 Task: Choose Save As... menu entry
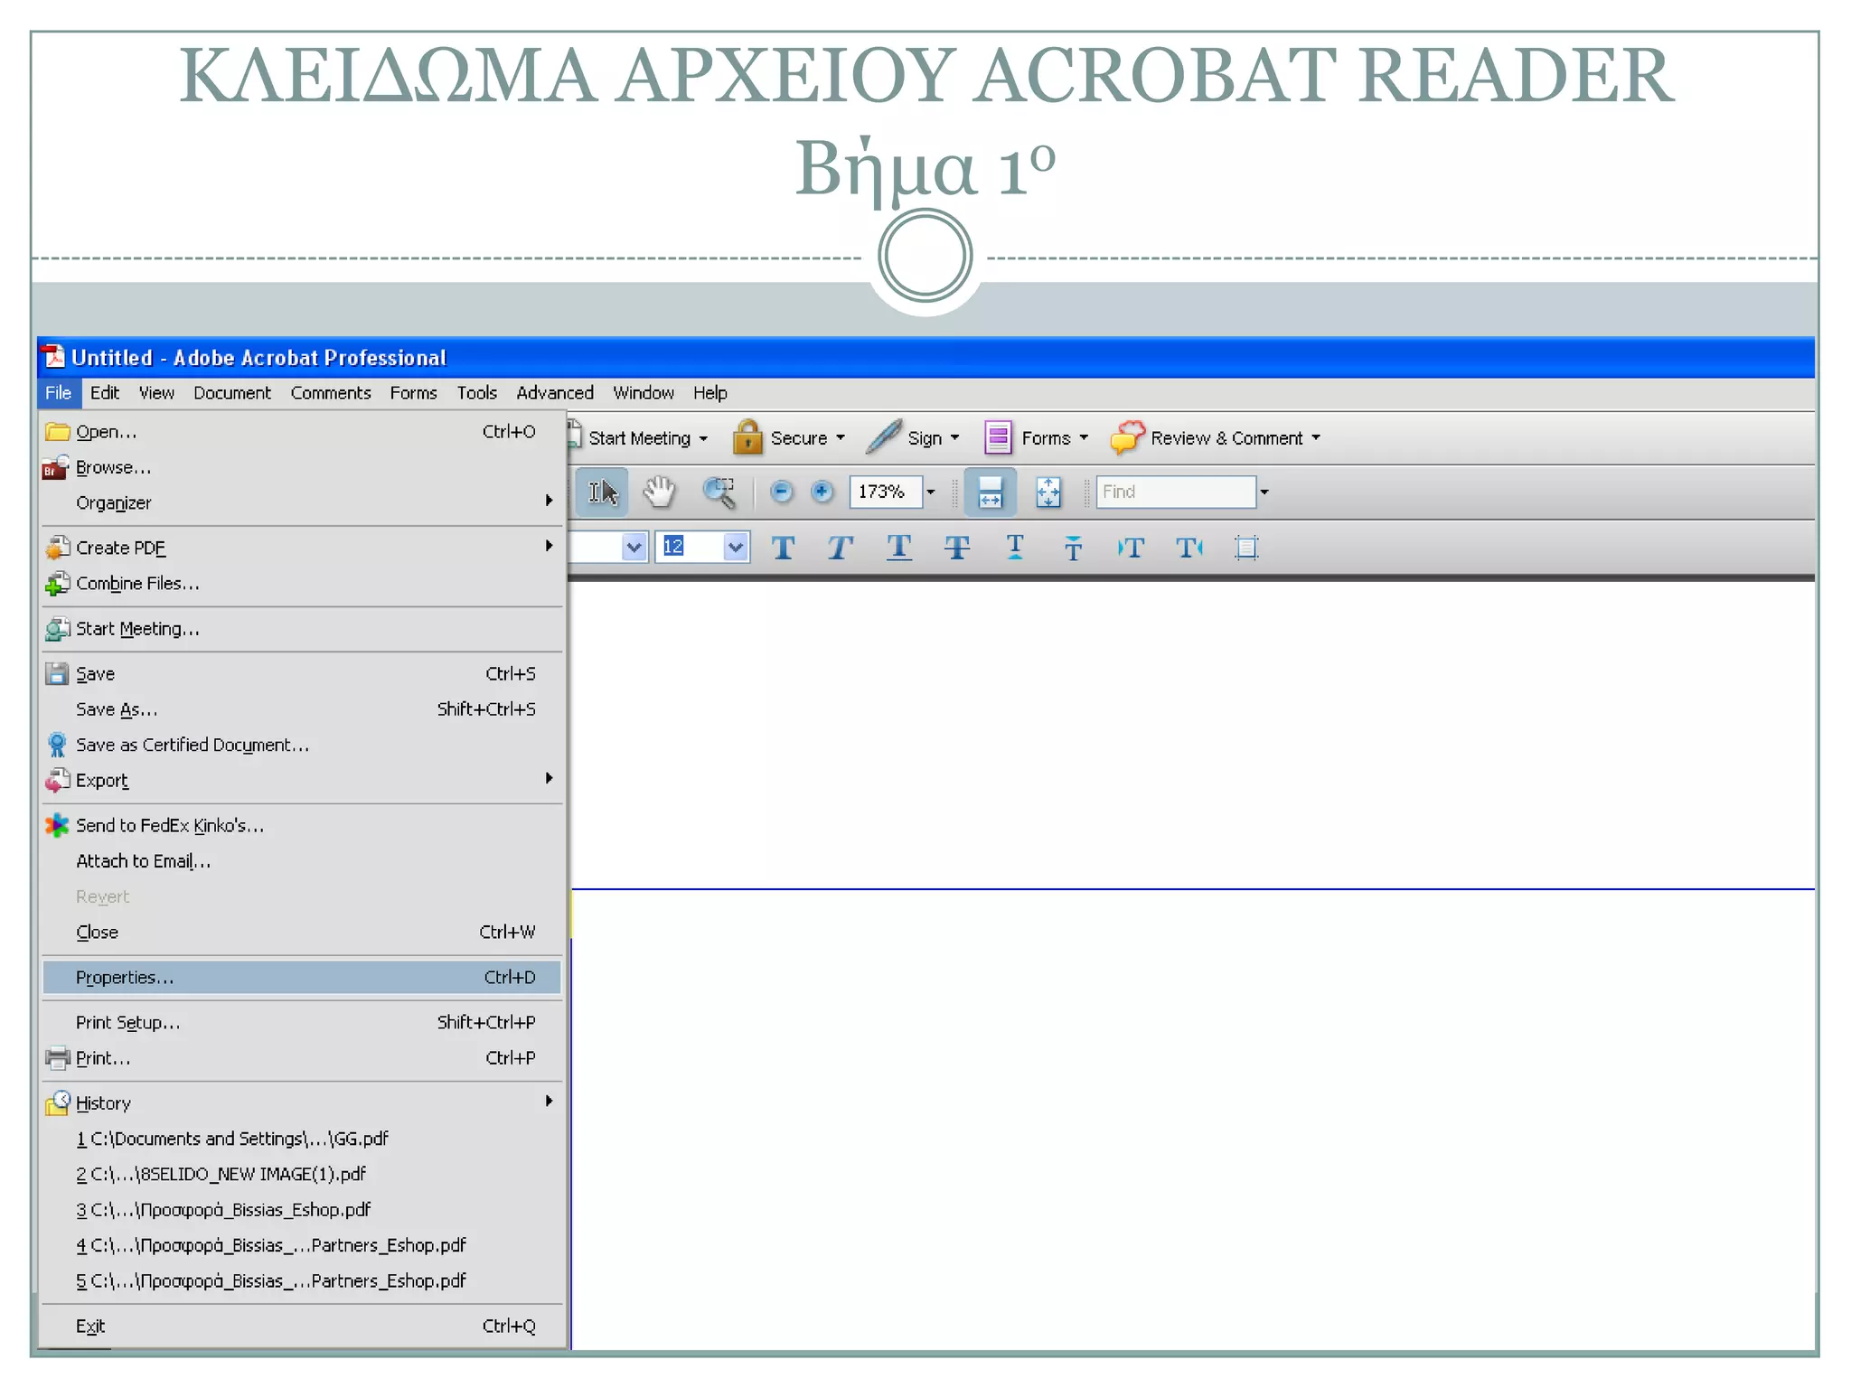(x=302, y=709)
